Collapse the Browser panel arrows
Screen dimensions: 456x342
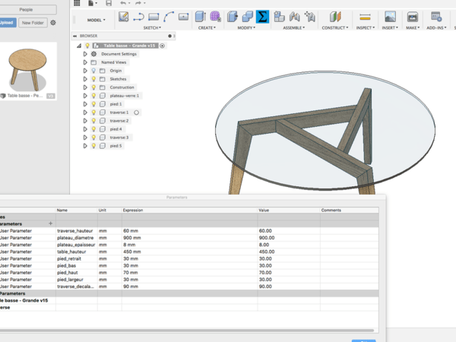[x=74, y=36]
